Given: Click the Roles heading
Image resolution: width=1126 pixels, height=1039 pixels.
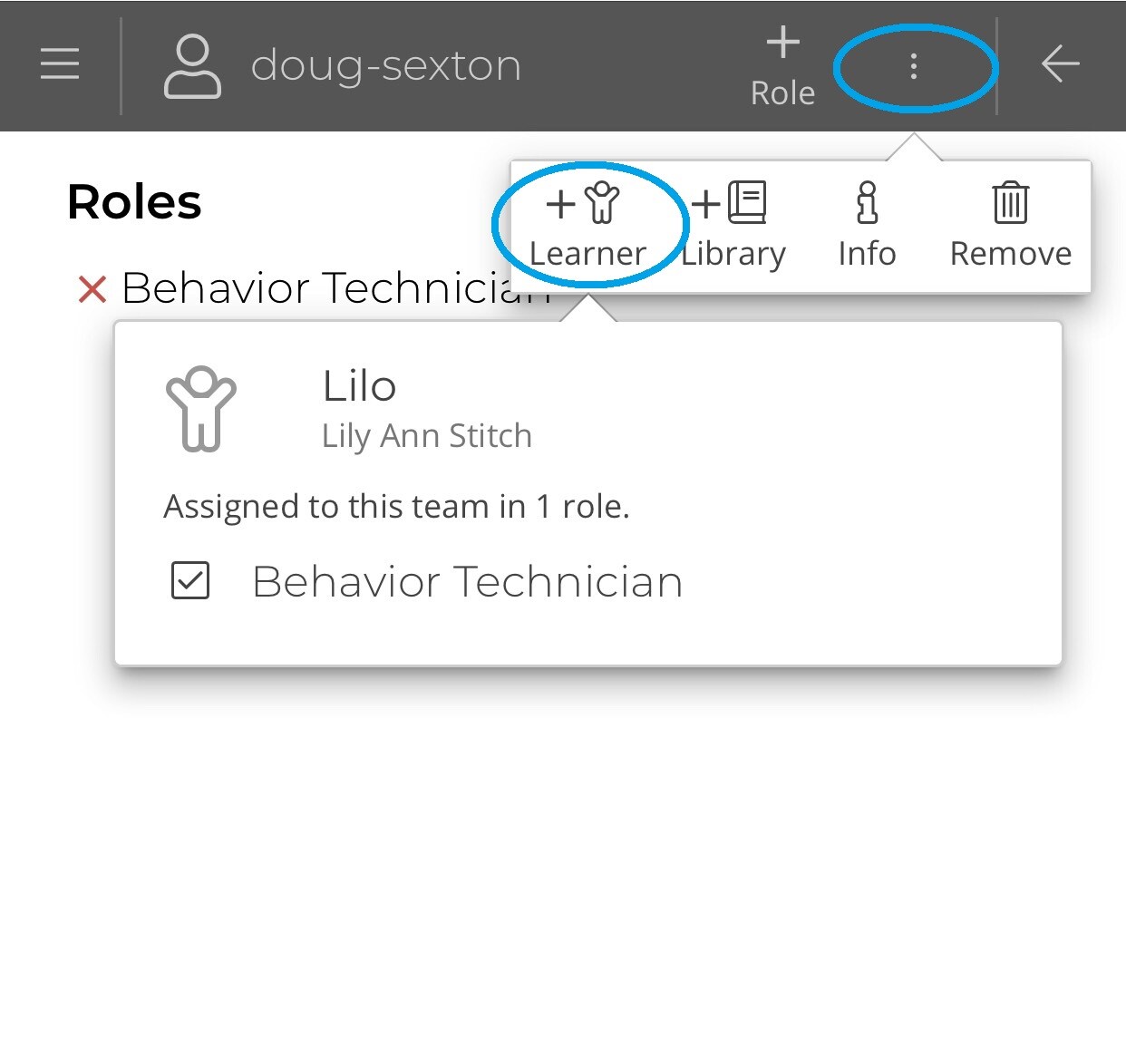Looking at the screenshot, I should tap(133, 201).
